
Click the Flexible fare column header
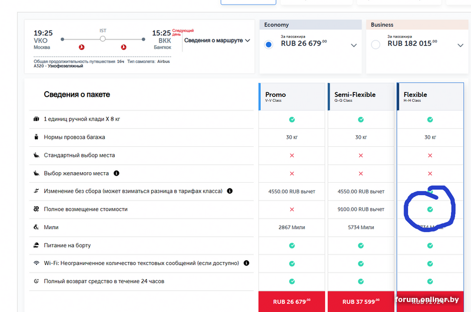(x=430, y=96)
